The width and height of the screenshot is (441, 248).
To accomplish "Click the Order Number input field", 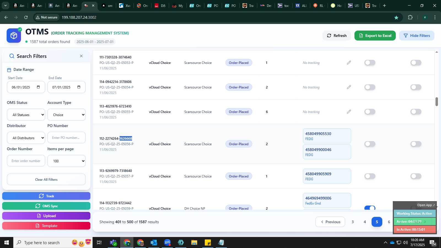I will coord(26,161).
